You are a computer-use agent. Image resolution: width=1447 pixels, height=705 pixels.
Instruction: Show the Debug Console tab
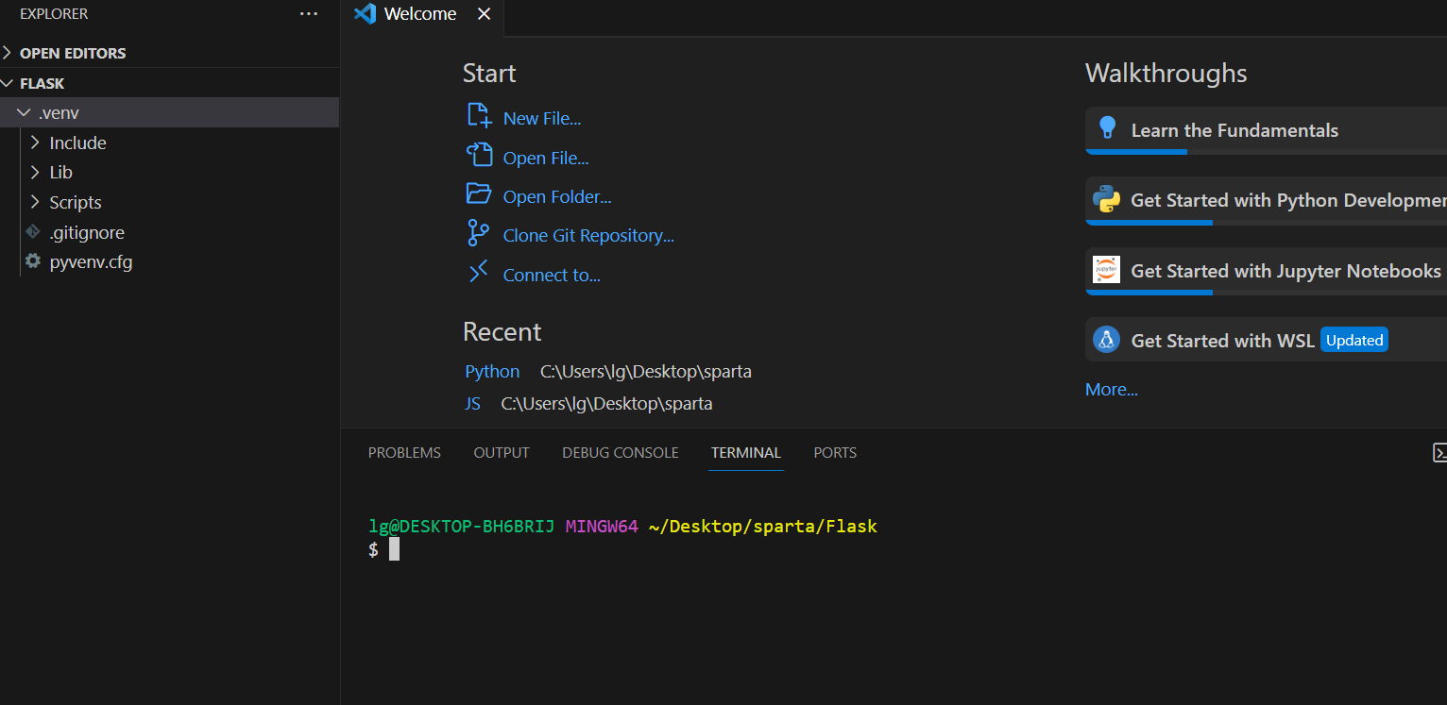pos(621,453)
